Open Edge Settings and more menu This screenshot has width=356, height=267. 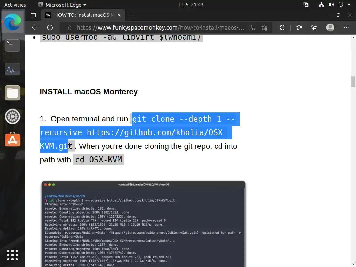[346, 27]
